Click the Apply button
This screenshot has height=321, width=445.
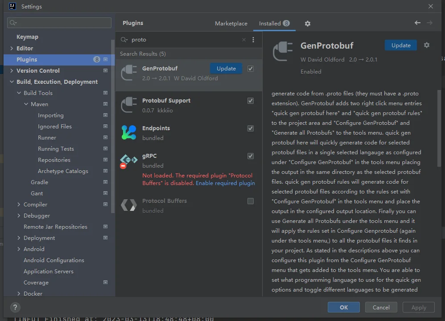point(419,307)
